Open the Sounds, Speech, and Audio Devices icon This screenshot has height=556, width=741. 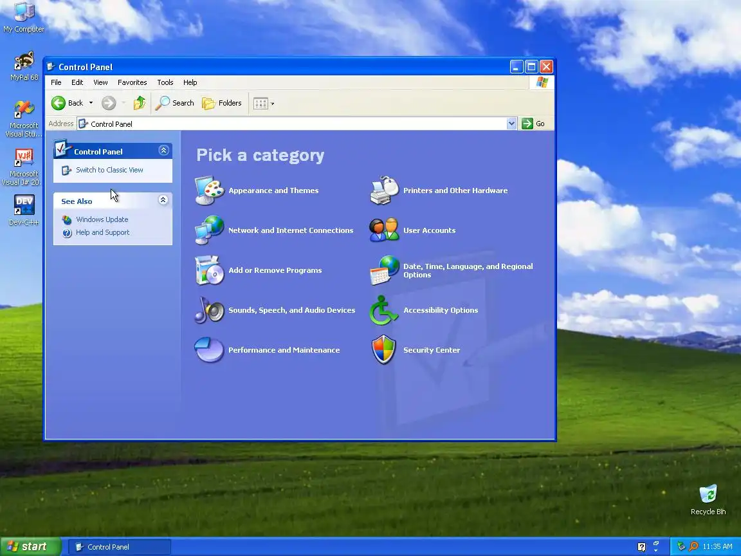tap(209, 310)
